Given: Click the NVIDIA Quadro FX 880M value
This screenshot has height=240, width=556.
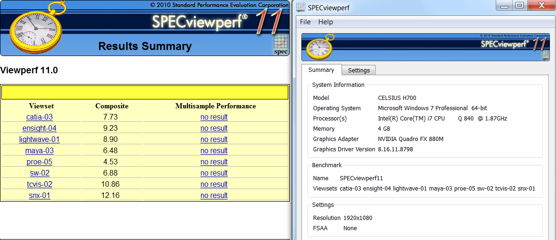Looking at the screenshot, I should pyautogui.click(x=411, y=139).
